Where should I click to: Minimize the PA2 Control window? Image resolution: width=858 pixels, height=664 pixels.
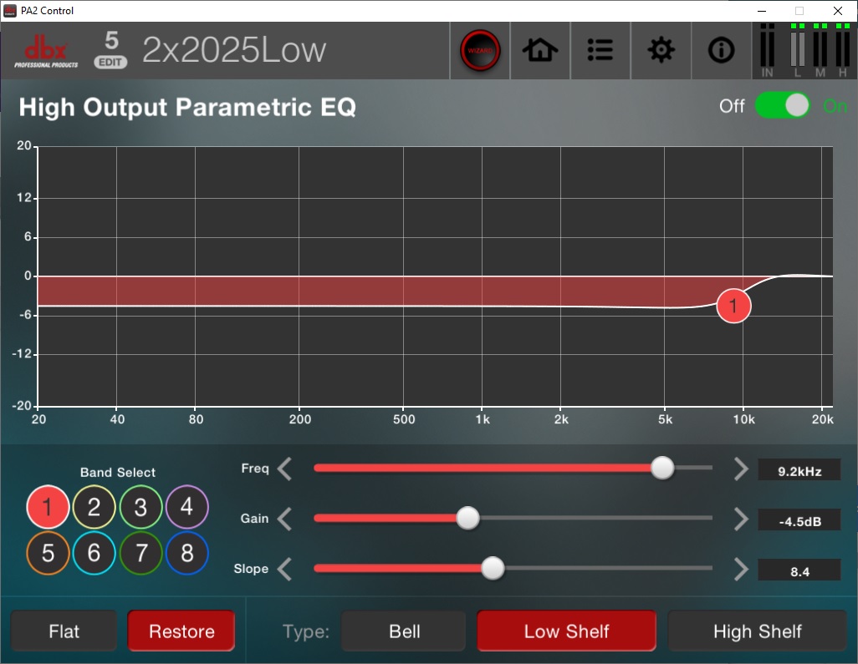(x=762, y=11)
